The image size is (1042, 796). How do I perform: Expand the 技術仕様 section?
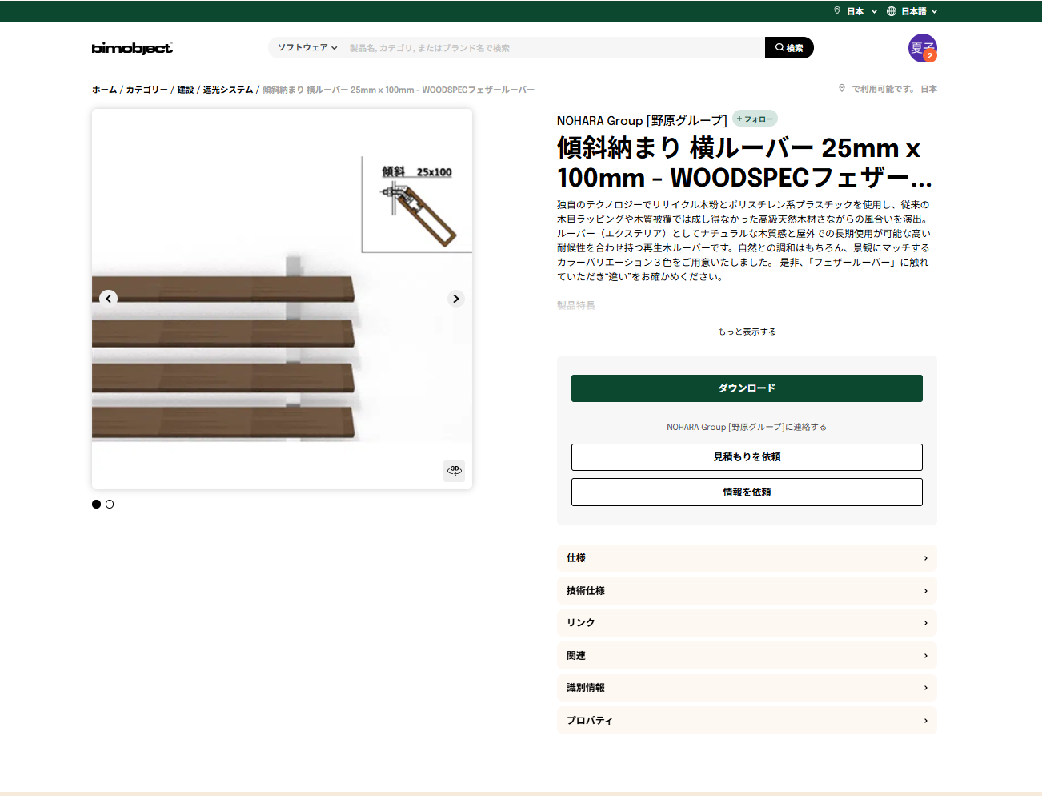click(x=746, y=591)
